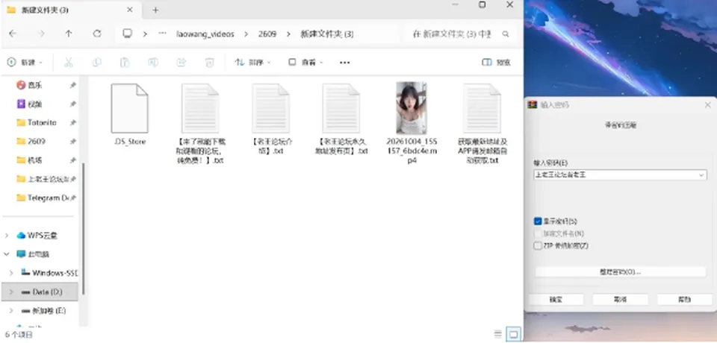Screen dimensions: 717x343
Task: Click the Delete trash icon
Action: click(x=209, y=62)
